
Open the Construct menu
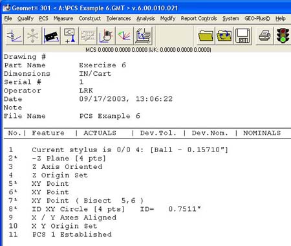[89, 19]
